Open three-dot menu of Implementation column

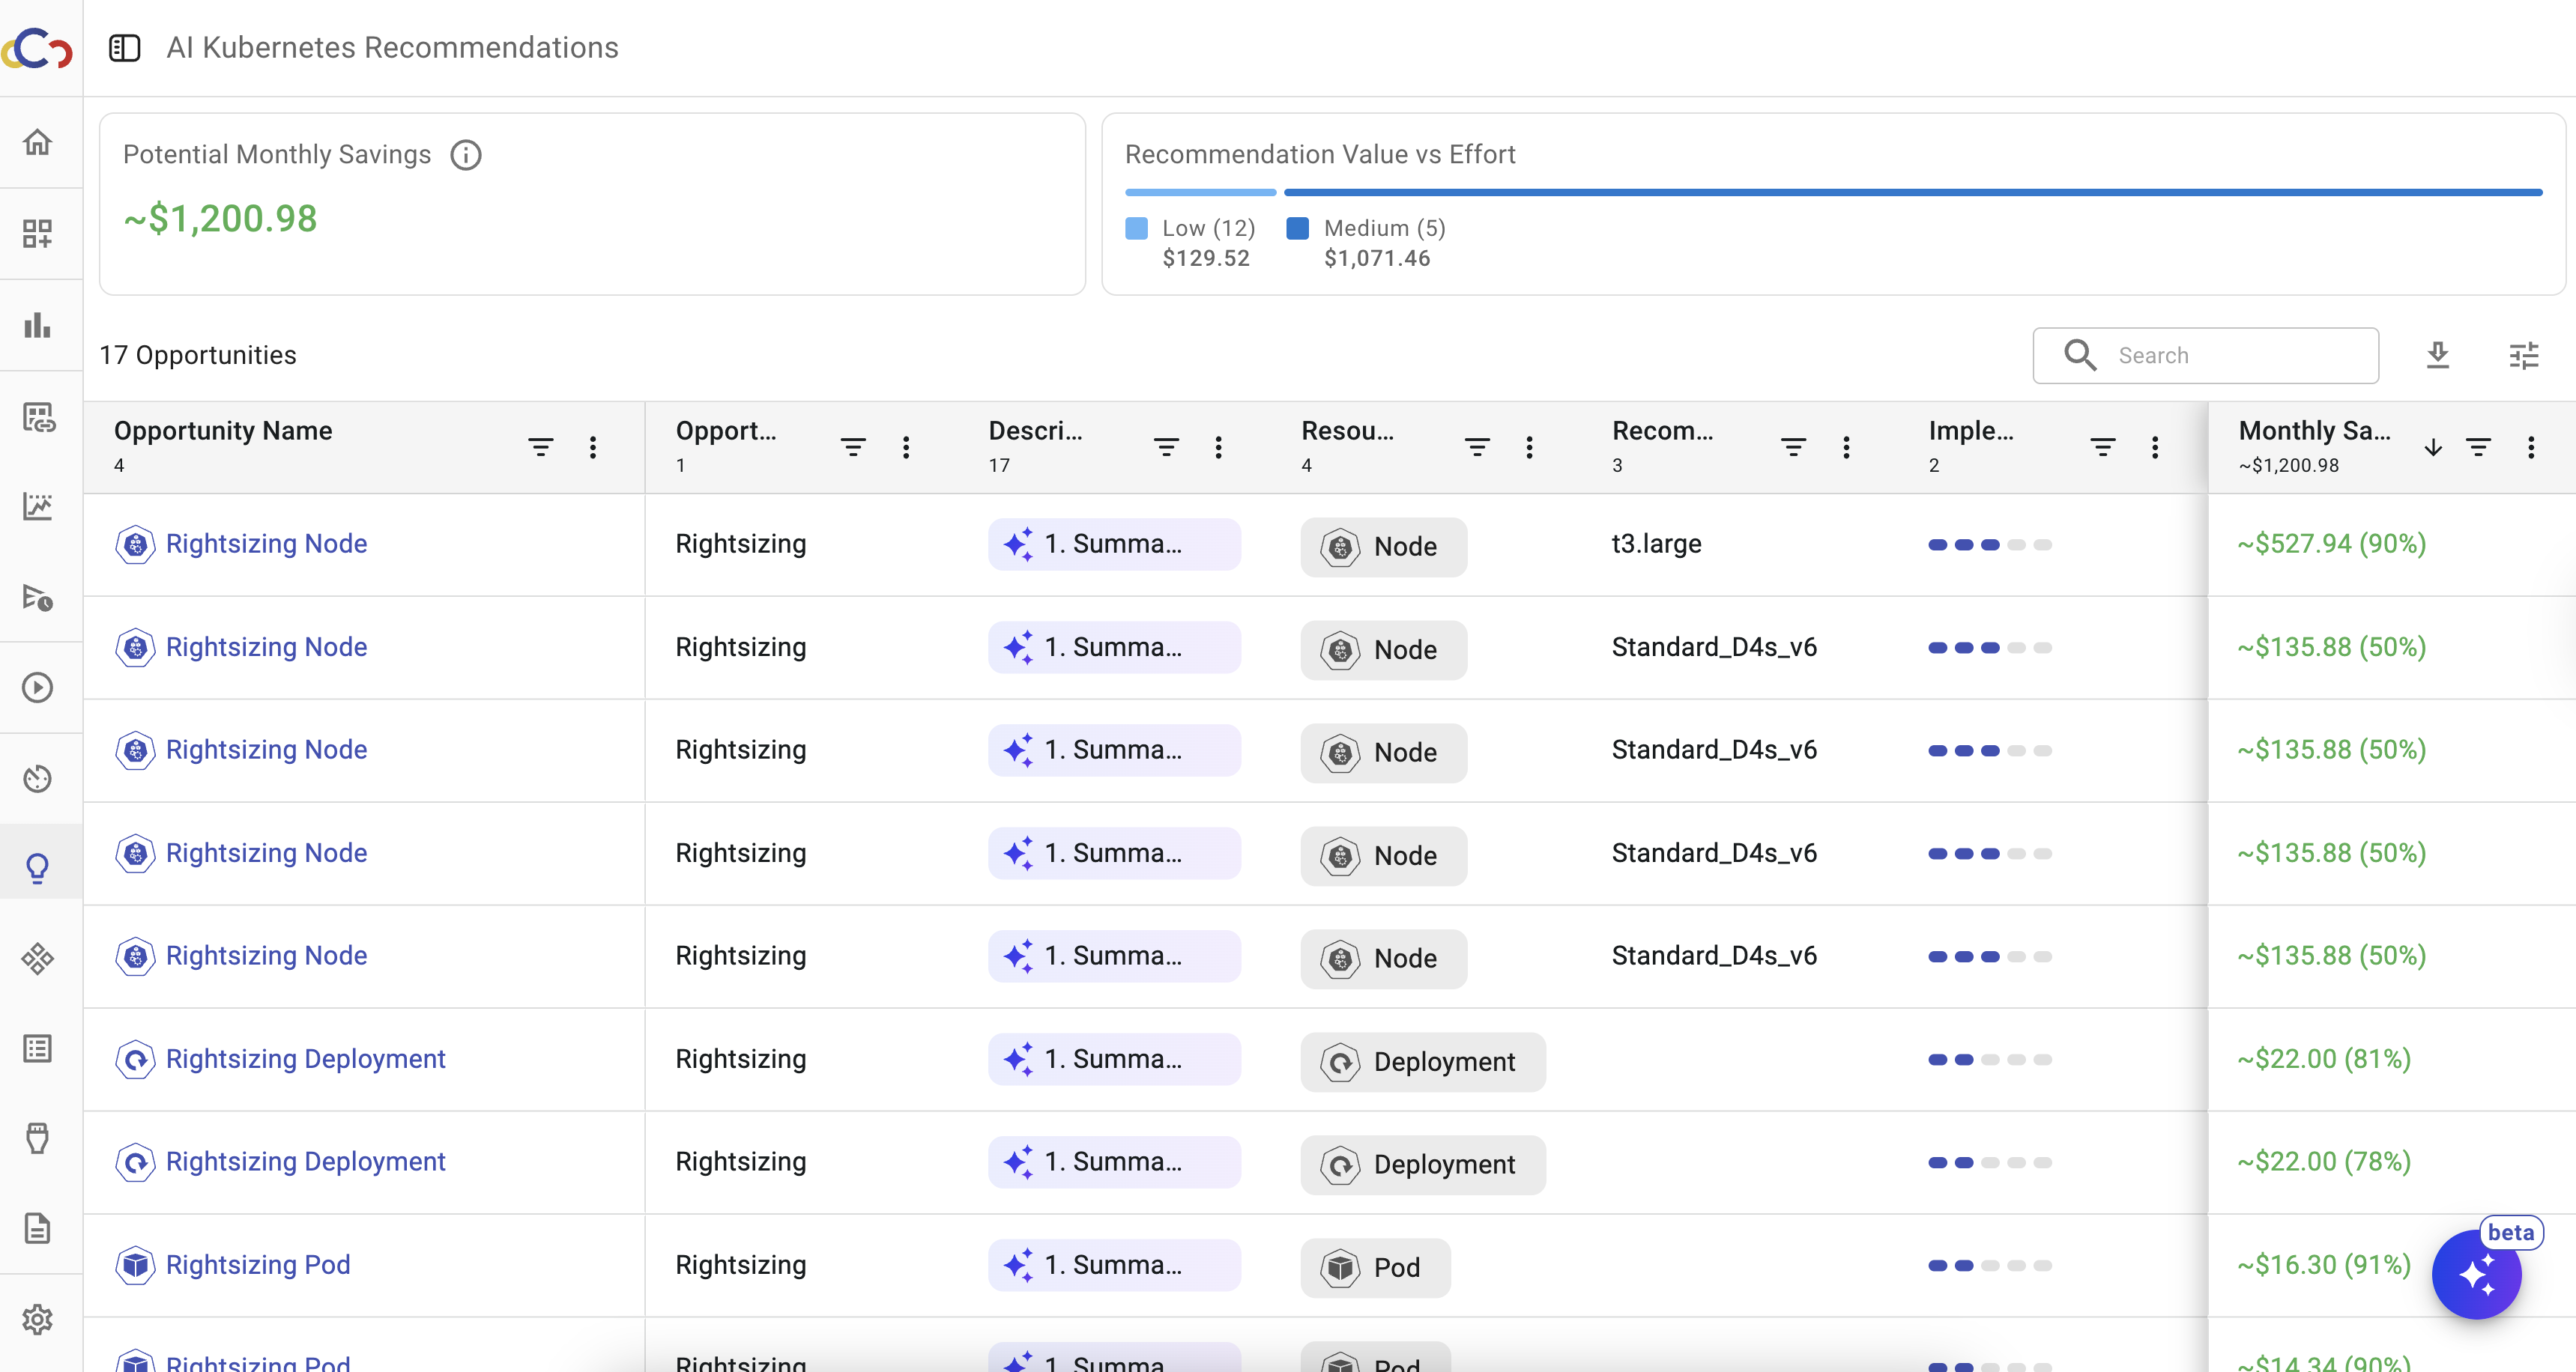tap(2155, 446)
